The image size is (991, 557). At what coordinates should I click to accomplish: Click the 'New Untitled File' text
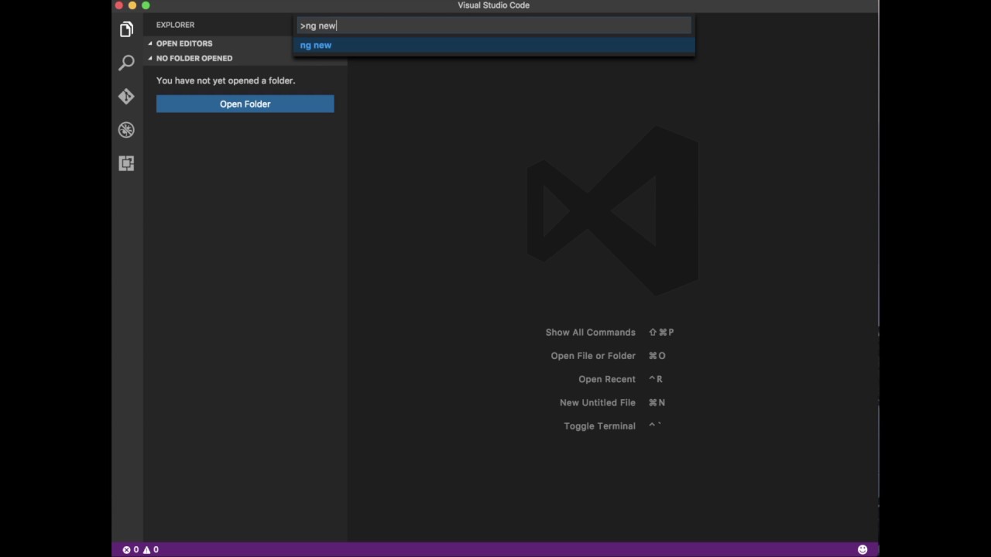(598, 402)
